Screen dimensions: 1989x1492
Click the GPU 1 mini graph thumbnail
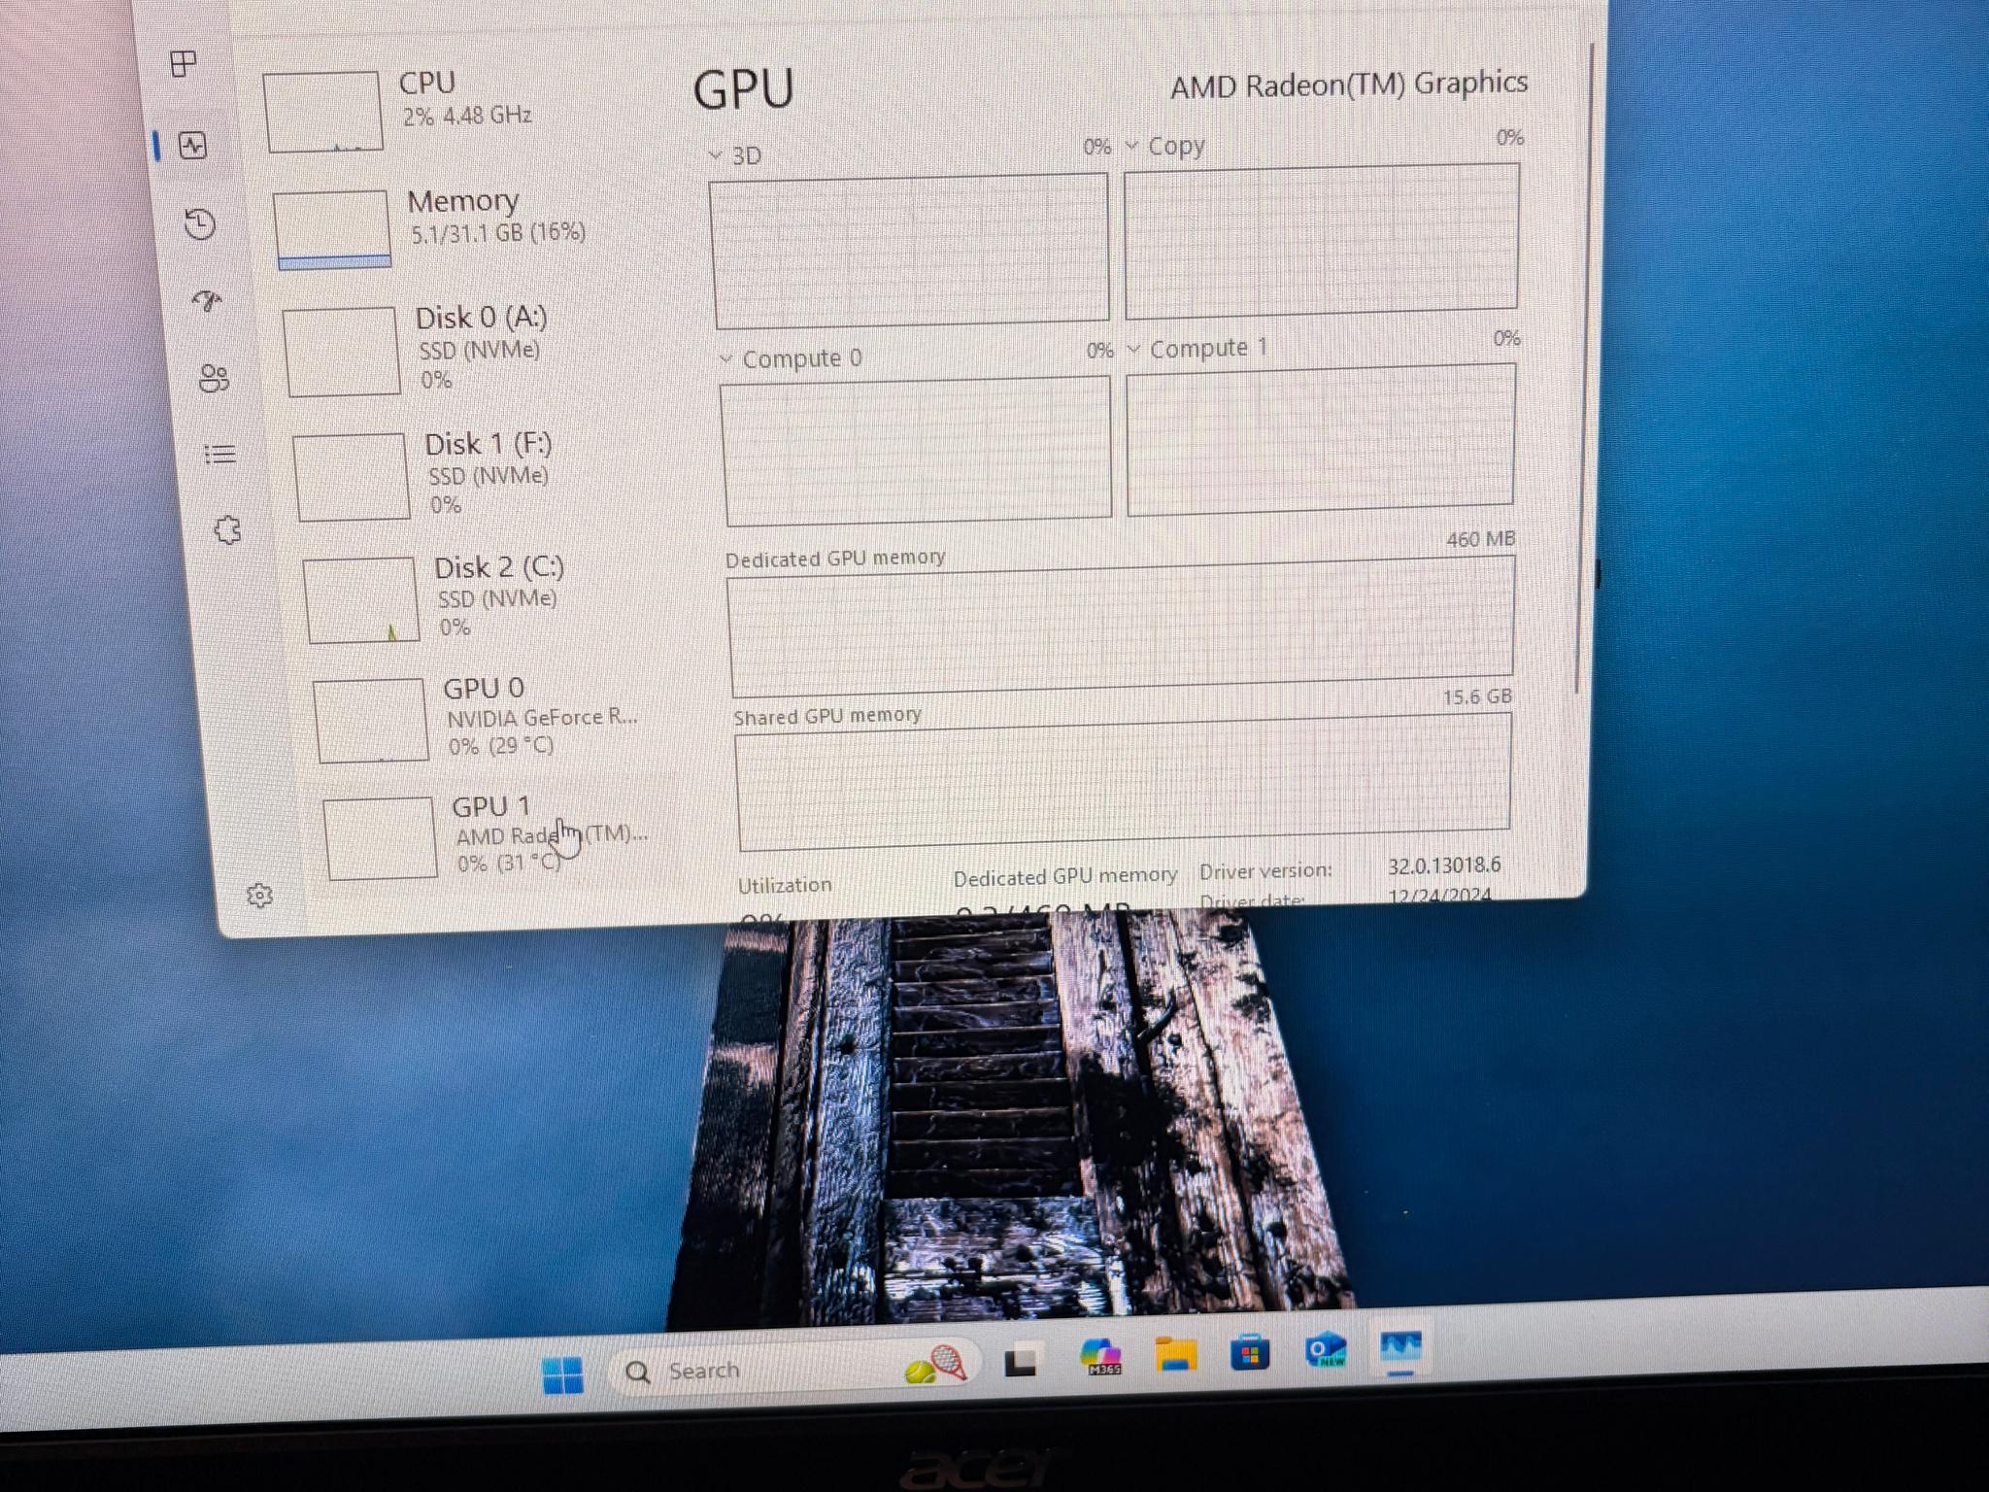tap(380, 838)
